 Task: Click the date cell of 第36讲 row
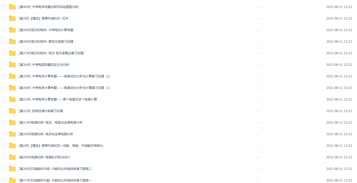[x=339, y=65]
